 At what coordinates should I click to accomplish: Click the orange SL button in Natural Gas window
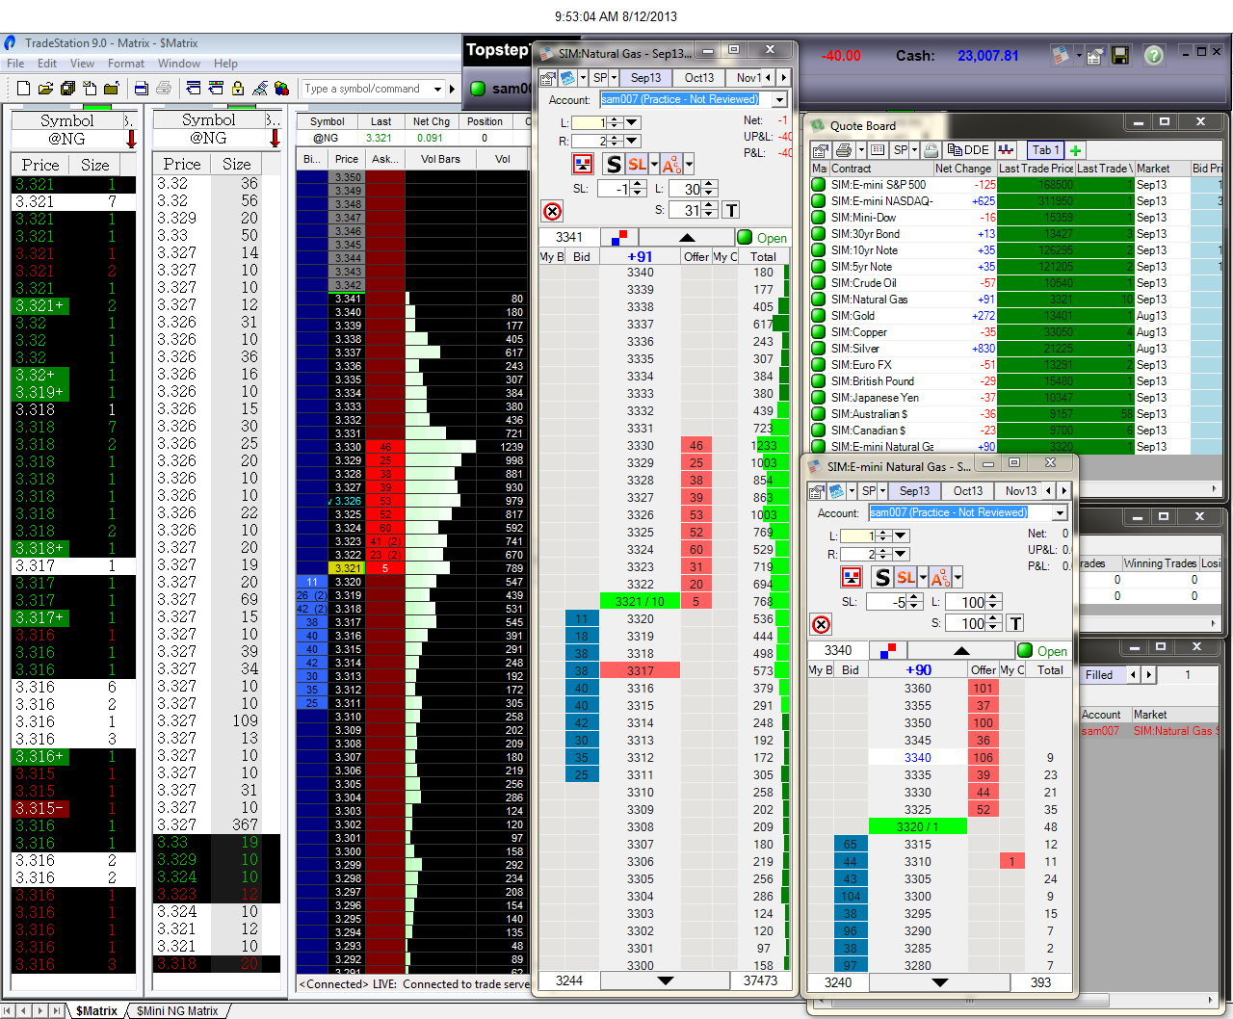637,164
